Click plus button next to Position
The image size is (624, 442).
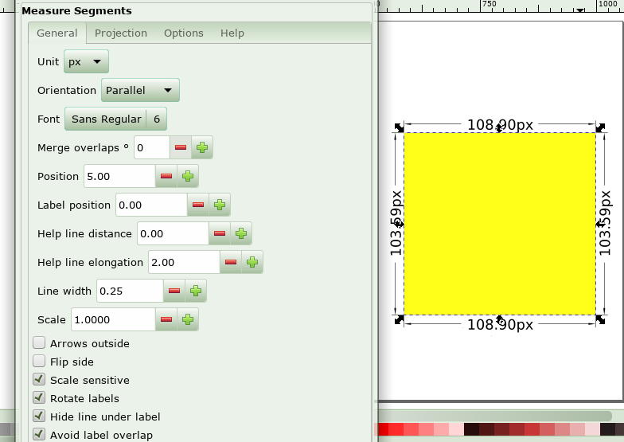click(x=188, y=176)
